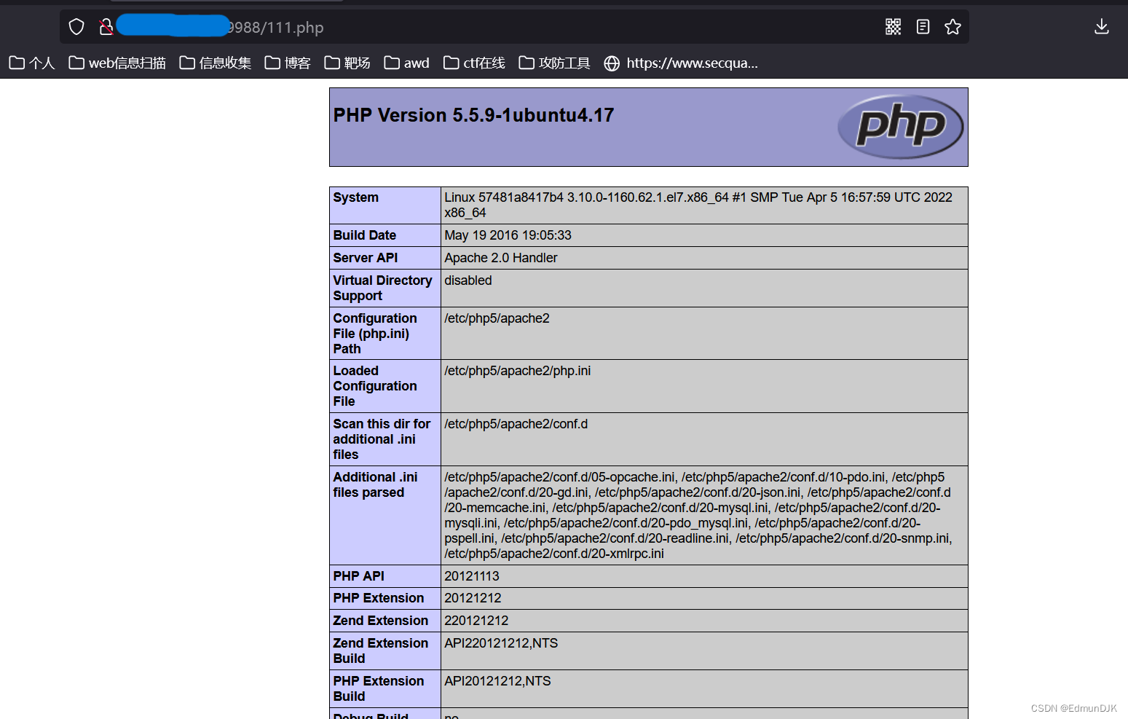Click the API220121212,NTS value
1128x719 pixels.
click(502, 643)
